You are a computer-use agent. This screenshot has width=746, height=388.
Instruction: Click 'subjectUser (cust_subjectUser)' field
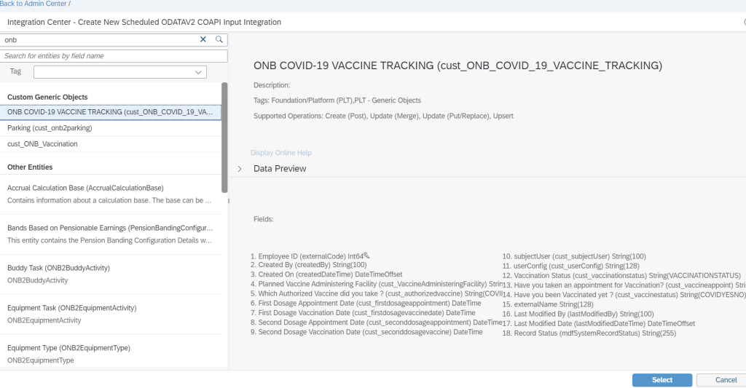pos(574,256)
